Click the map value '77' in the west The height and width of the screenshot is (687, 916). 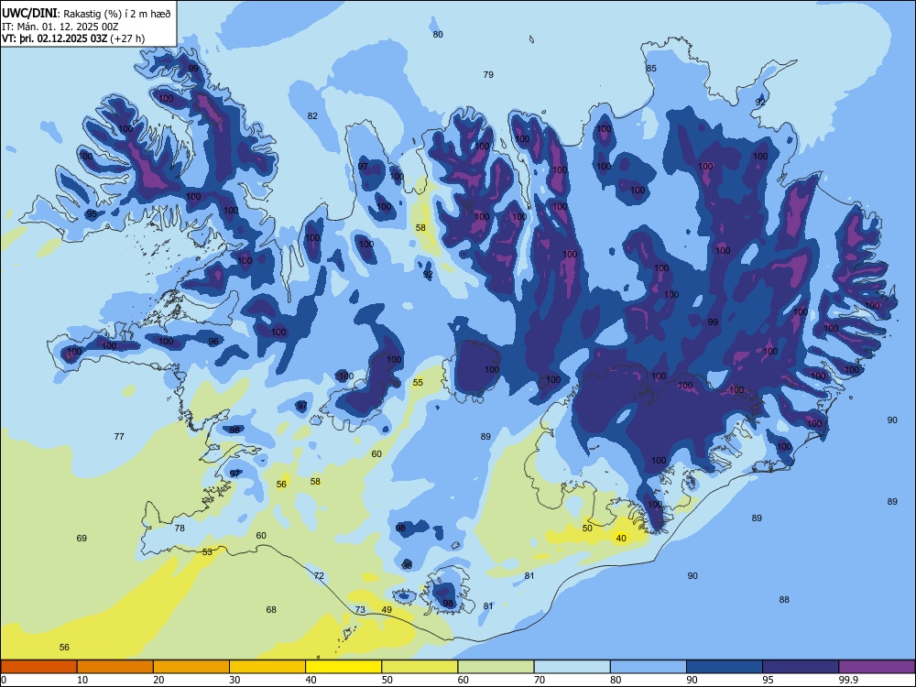click(119, 436)
